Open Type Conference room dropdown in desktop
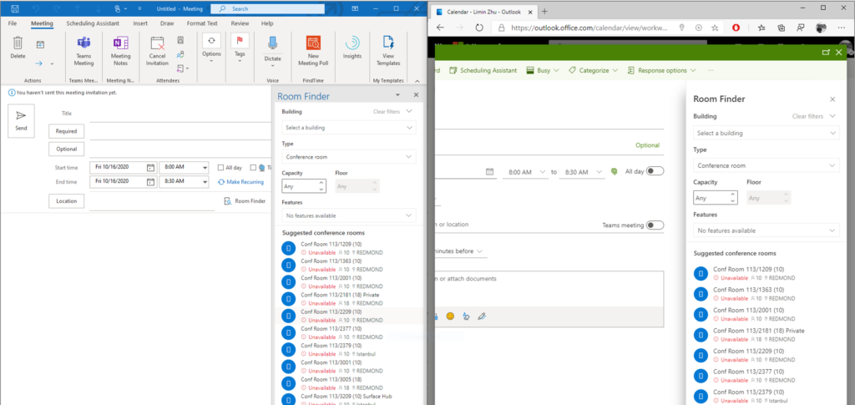Image resolution: width=855 pixels, height=405 pixels. [348, 157]
